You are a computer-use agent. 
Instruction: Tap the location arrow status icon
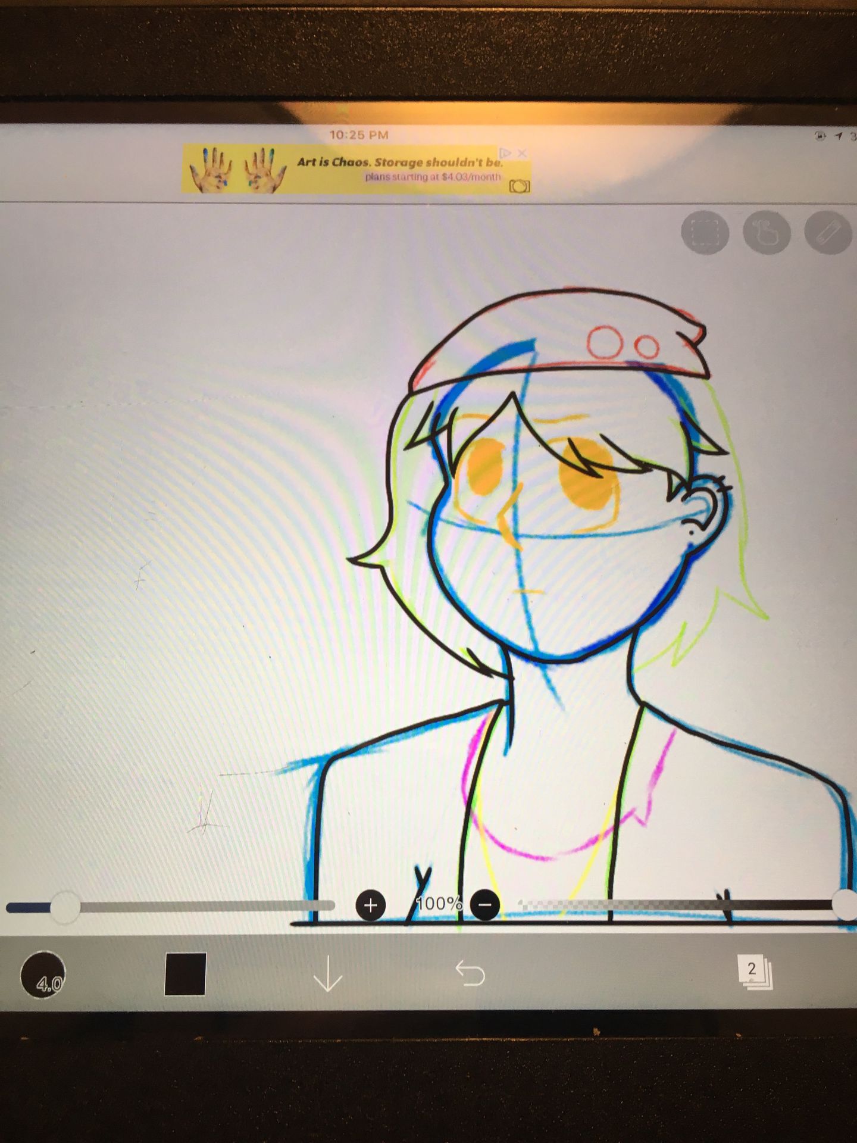tap(839, 136)
